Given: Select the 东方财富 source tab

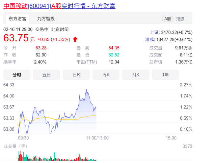Looking at the screenshot, I should click(x=18, y=19).
